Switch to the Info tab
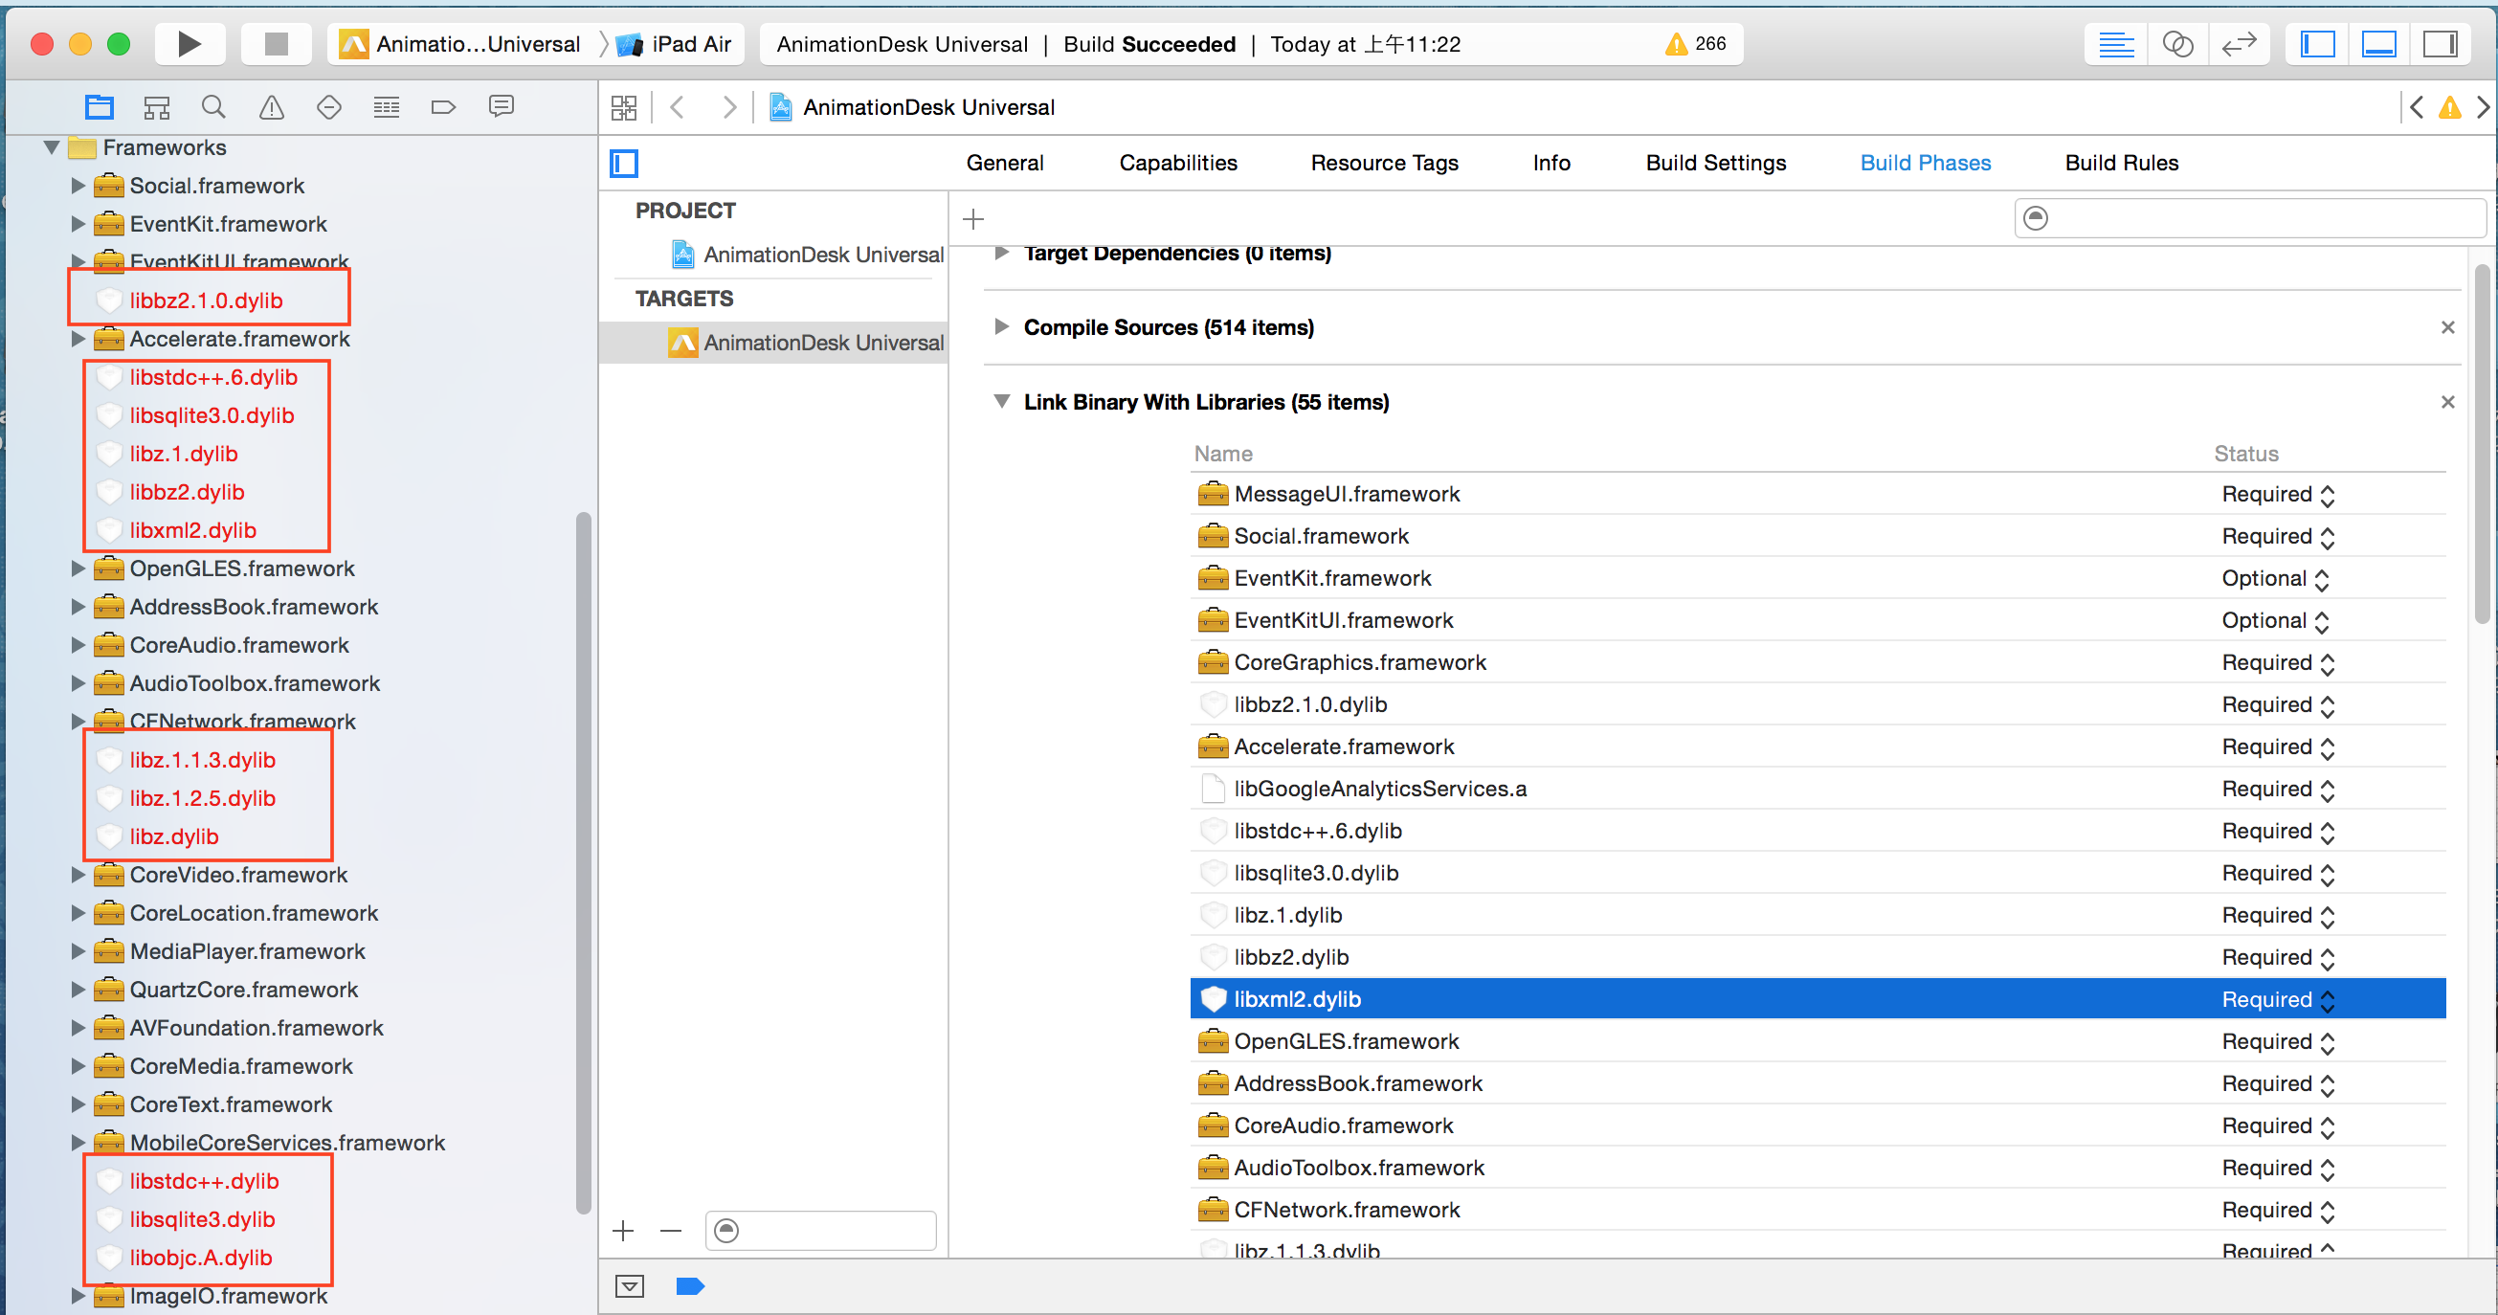Viewport: 2498px width, 1315px height. (x=1551, y=163)
